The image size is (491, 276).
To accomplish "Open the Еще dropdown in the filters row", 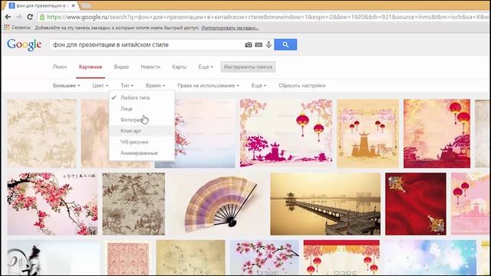I will pos(259,85).
